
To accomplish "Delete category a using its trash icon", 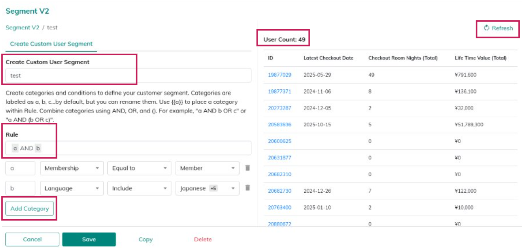I will click(x=247, y=168).
